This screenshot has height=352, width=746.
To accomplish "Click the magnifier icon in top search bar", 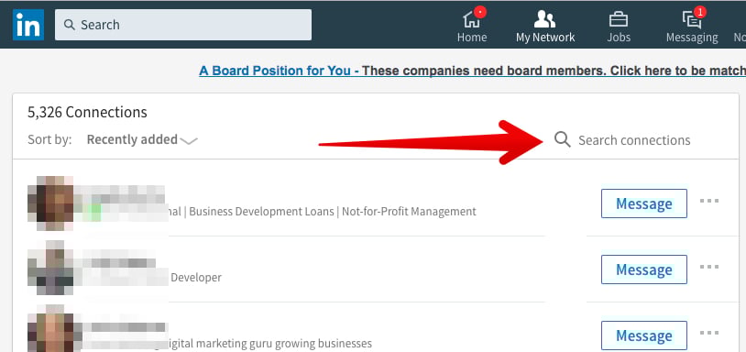I will [x=70, y=24].
